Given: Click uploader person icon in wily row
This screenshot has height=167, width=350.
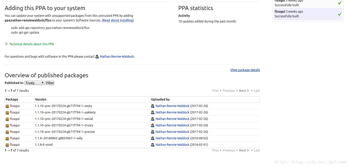Looking at the screenshot, I should [x=153, y=138].
